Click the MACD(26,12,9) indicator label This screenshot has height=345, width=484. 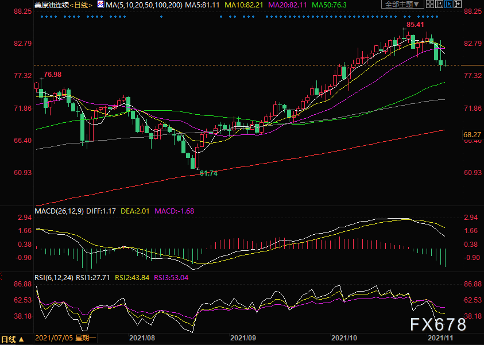click(59, 211)
